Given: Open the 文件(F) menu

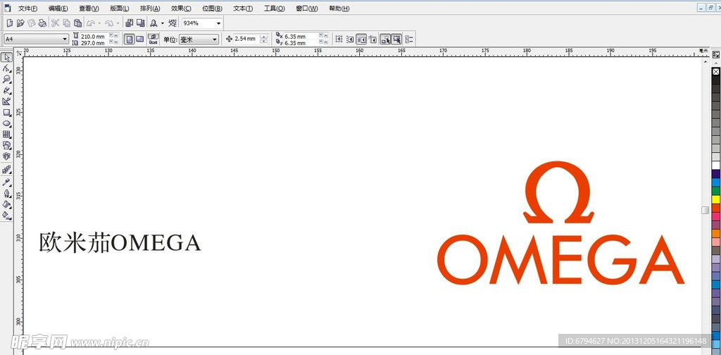Looking at the screenshot, I should coord(28,8).
